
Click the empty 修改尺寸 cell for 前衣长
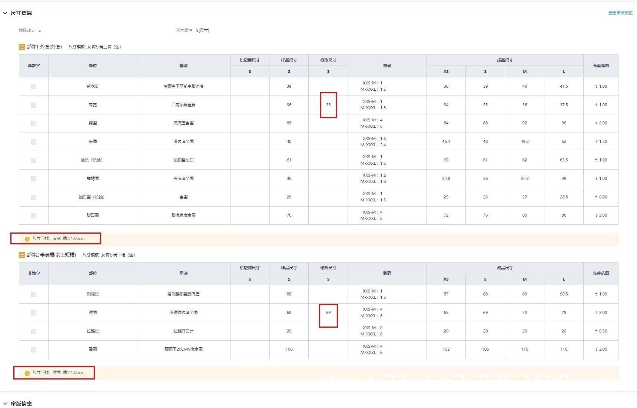[x=328, y=87]
